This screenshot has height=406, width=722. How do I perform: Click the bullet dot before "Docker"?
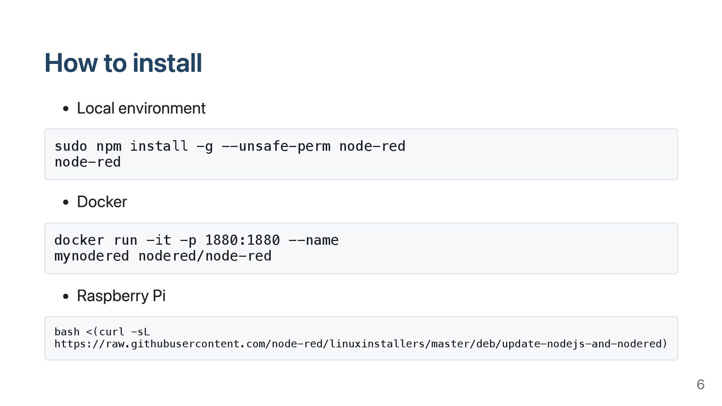pyautogui.click(x=66, y=203)
